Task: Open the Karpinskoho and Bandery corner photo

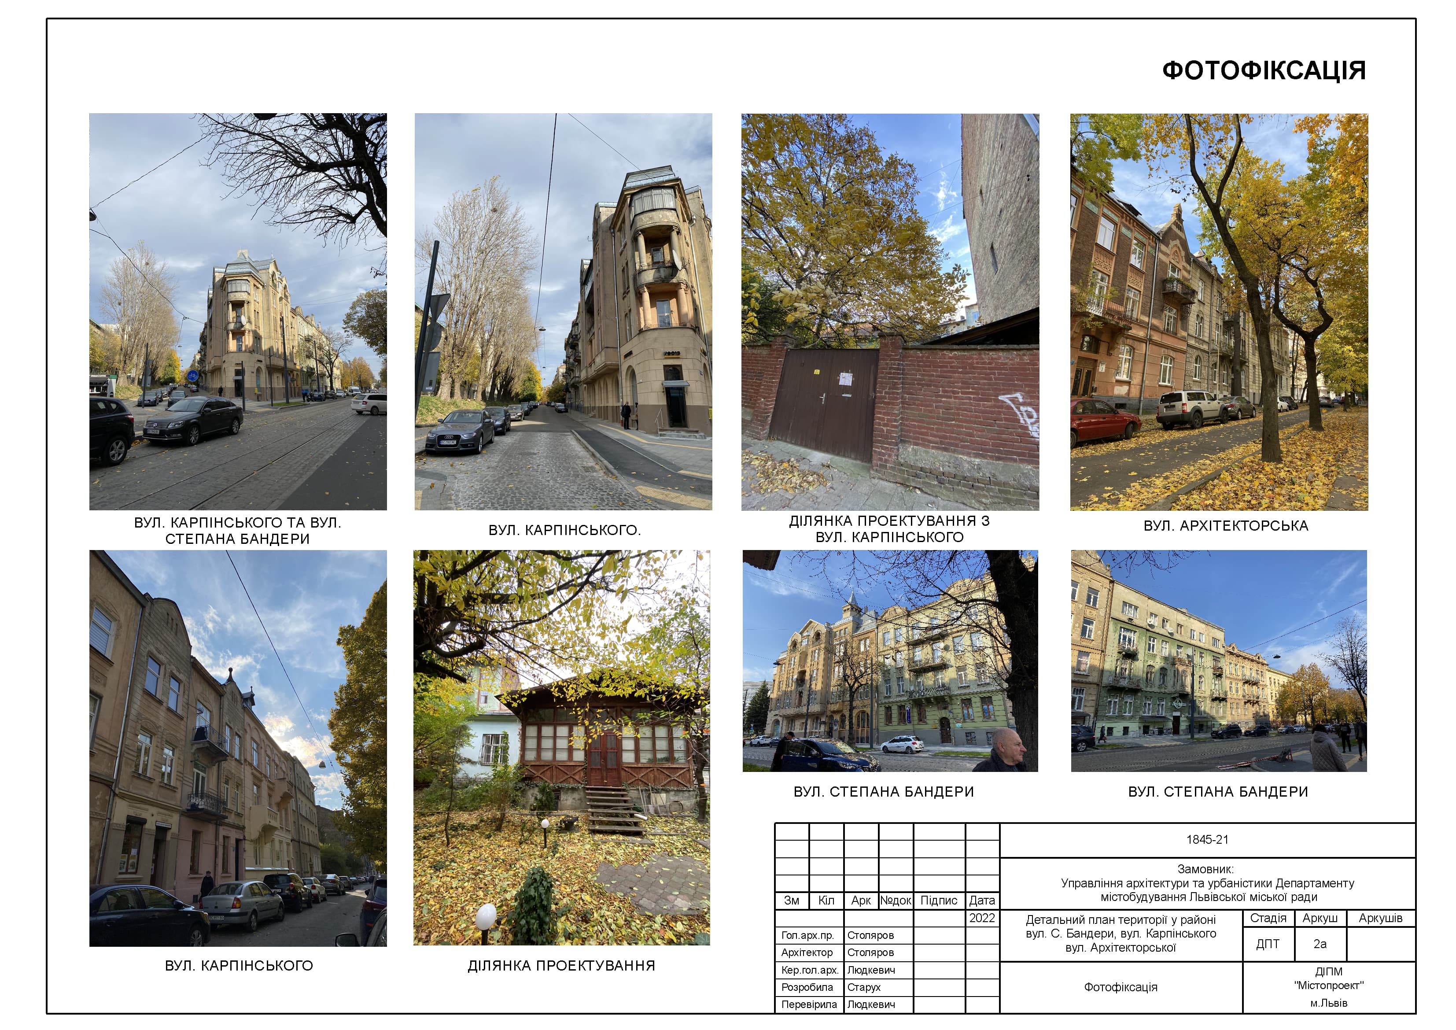Action: pyautogui.click(x=238, y=311)
